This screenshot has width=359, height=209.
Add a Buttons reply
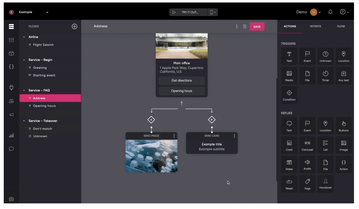point(343,125)
